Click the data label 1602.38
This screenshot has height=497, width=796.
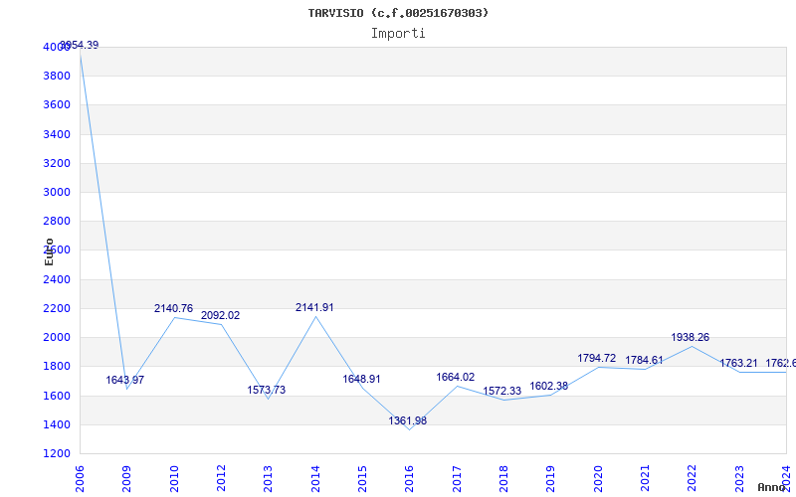coord(549,386)
